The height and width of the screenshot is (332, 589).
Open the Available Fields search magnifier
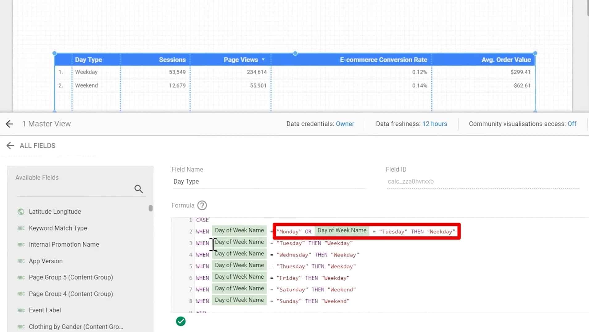click(138, 189)
